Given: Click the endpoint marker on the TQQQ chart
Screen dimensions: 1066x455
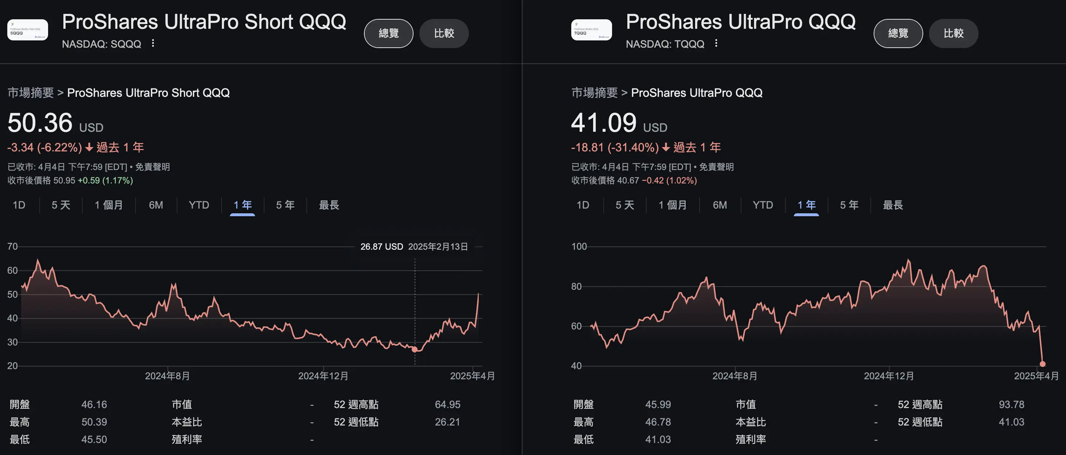Looking at the screenshot, I should pos(1043,364).
